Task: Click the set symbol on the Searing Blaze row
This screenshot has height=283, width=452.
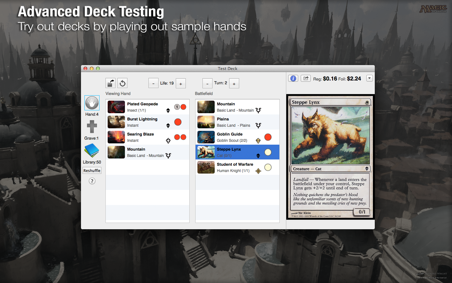Action: [x=168, y=141]
